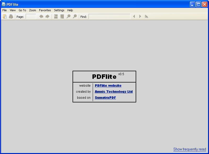The width and height of the screenshot is (209, 154).
Task: Click the Zoom Out magnifier icon
Action: (x=69, y=16)
